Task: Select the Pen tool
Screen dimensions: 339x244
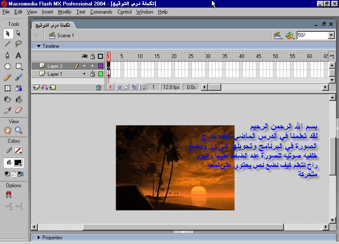Action: coord(8,55)
